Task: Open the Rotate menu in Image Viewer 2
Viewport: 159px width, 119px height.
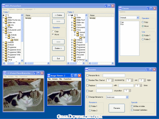Action: tap(55, 79)
